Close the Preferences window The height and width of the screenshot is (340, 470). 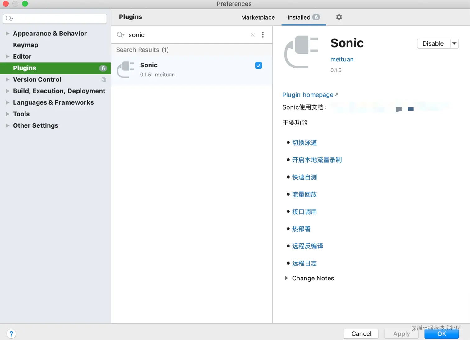[6, 4]
